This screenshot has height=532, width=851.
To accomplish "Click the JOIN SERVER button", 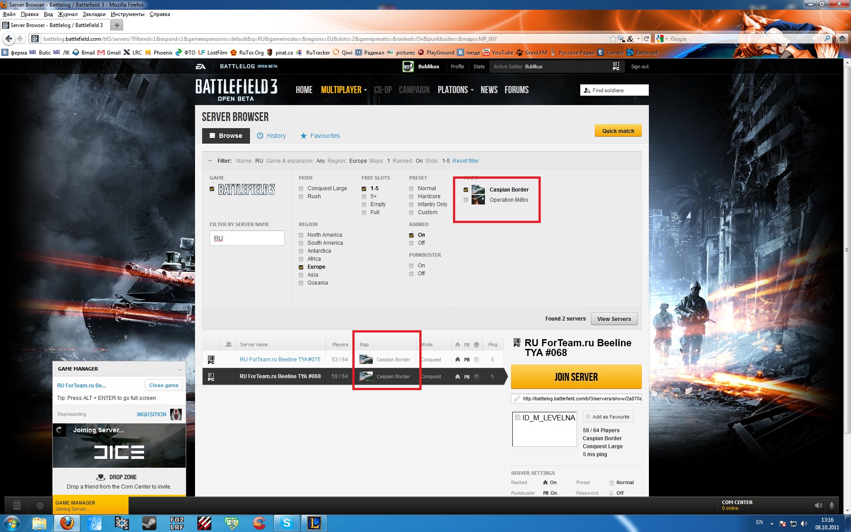I will pos(576,377).
